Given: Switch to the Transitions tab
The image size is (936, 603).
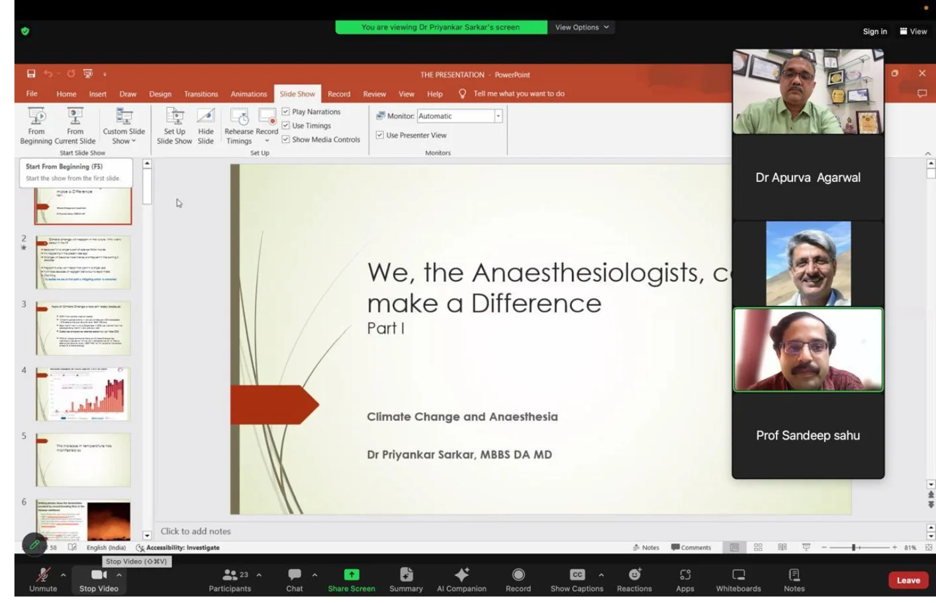Looking at the screenshot, I should coord(201,93).
